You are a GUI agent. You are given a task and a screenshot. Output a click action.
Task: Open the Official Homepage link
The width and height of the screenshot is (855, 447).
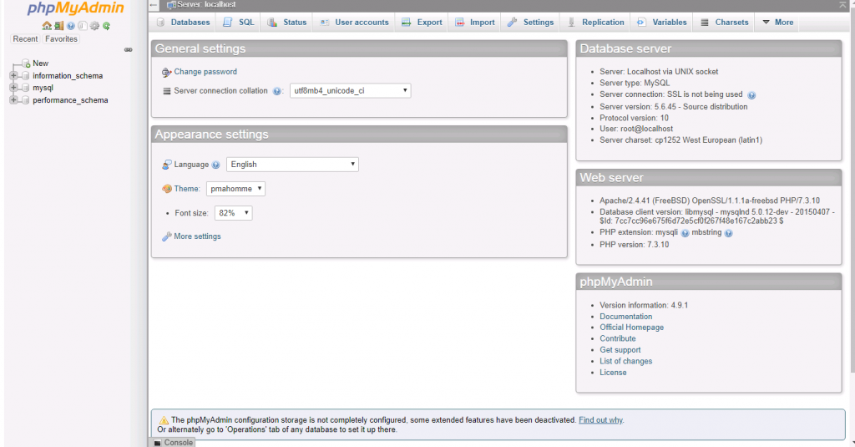(x=631, y=328)
